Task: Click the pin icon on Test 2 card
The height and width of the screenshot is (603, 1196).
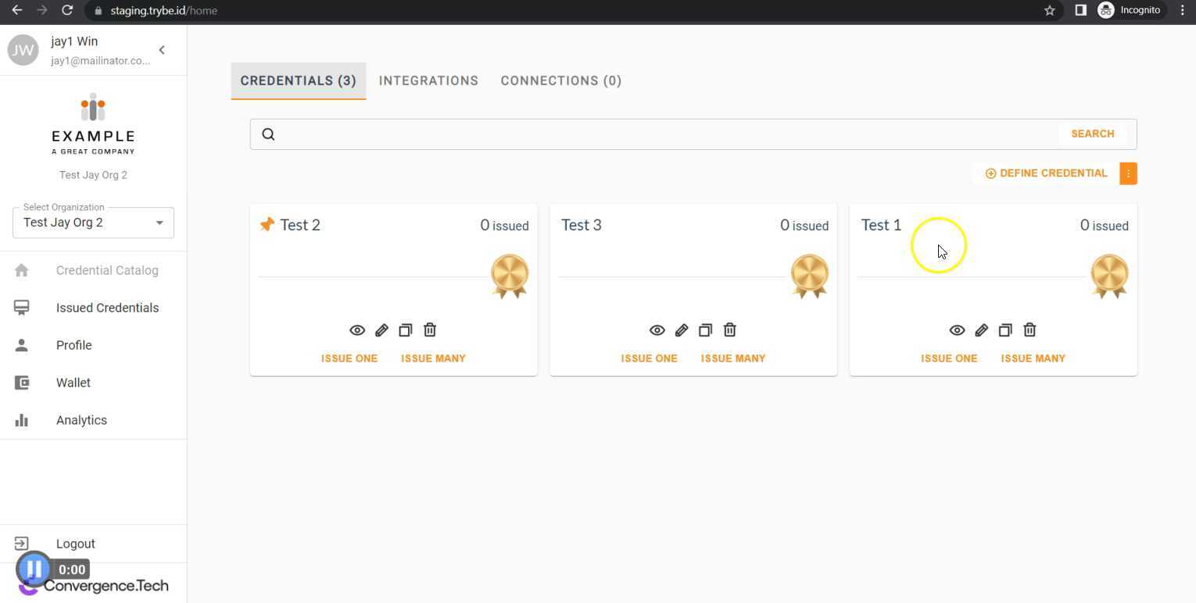Action: (x=267, y=225)
